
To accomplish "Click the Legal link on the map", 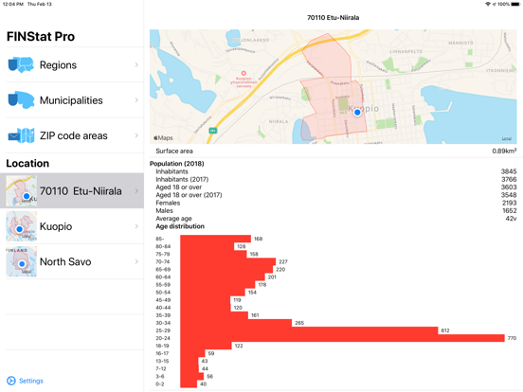I will click(506, 138).
